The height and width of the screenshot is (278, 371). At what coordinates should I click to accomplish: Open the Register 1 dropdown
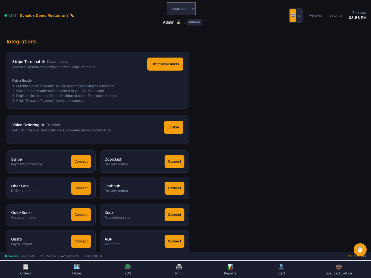click(x=181, y=9)
